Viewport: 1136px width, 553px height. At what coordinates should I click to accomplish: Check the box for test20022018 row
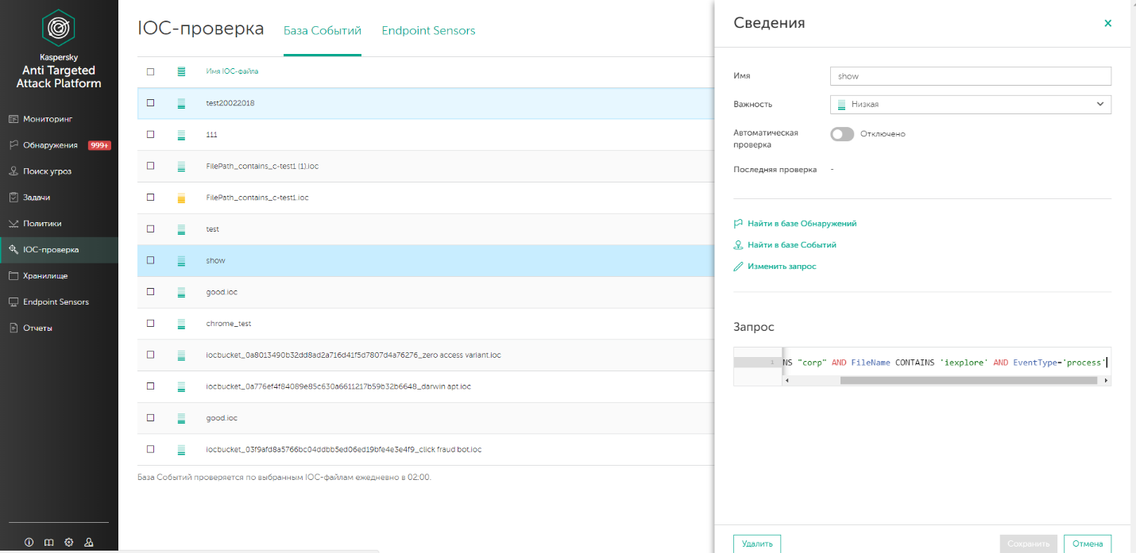pos(150,103)
